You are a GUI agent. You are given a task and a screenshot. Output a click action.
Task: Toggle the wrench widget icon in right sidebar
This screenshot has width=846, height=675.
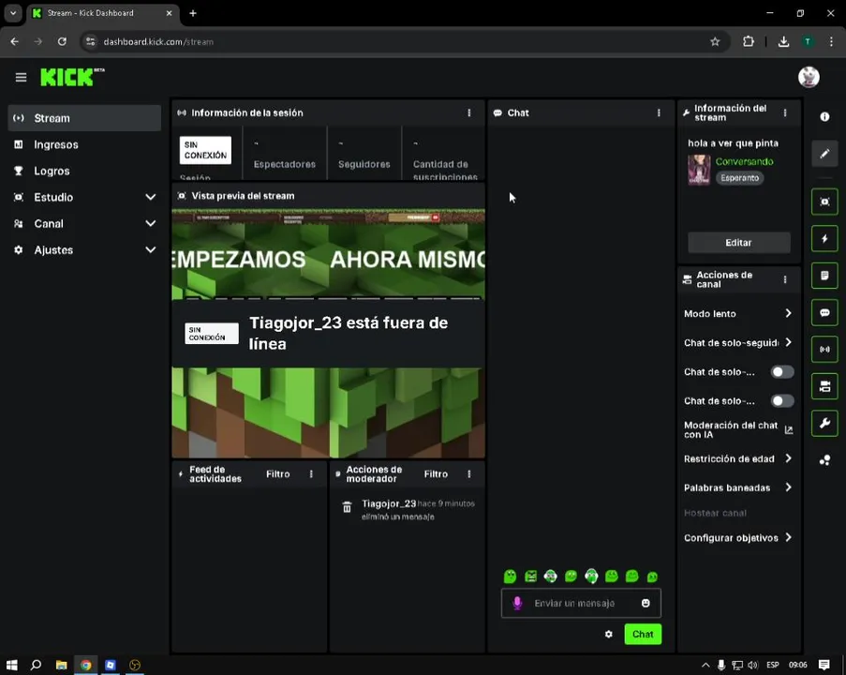pyautogui.click(x=824, y=424)
